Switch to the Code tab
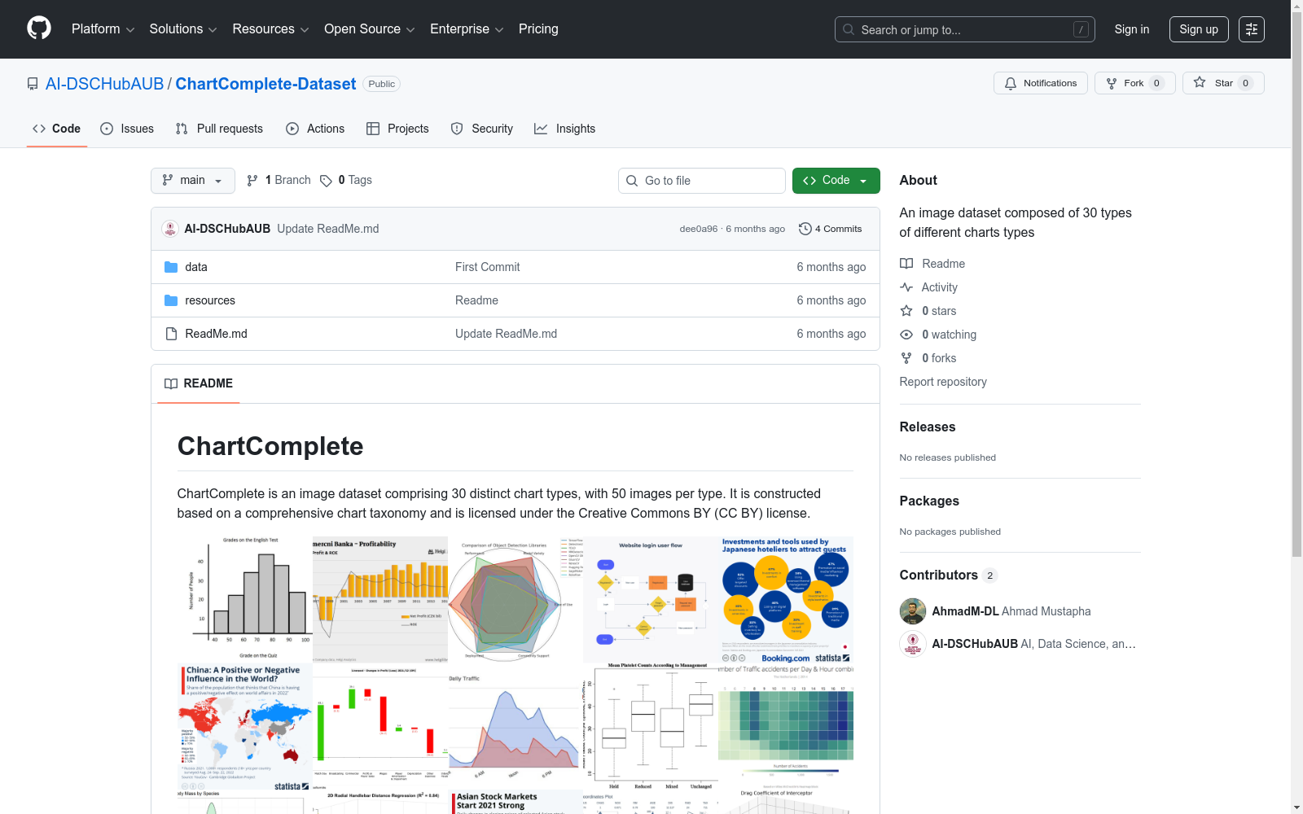The height and width of the screenshot is (814, 1303). [57, 129]
